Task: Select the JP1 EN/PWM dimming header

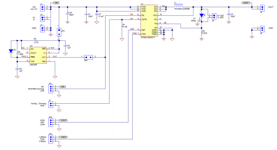Action: pos(51,88)
